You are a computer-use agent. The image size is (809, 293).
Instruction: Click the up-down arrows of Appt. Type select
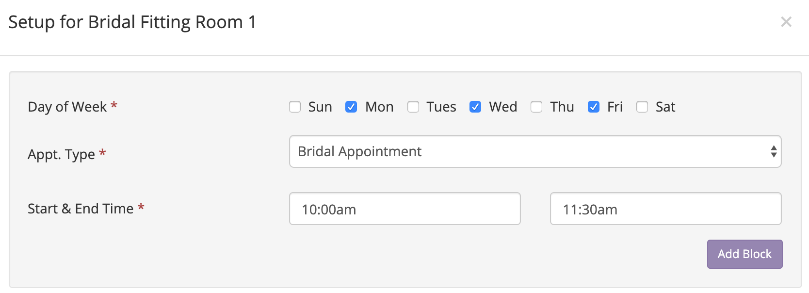774,151
